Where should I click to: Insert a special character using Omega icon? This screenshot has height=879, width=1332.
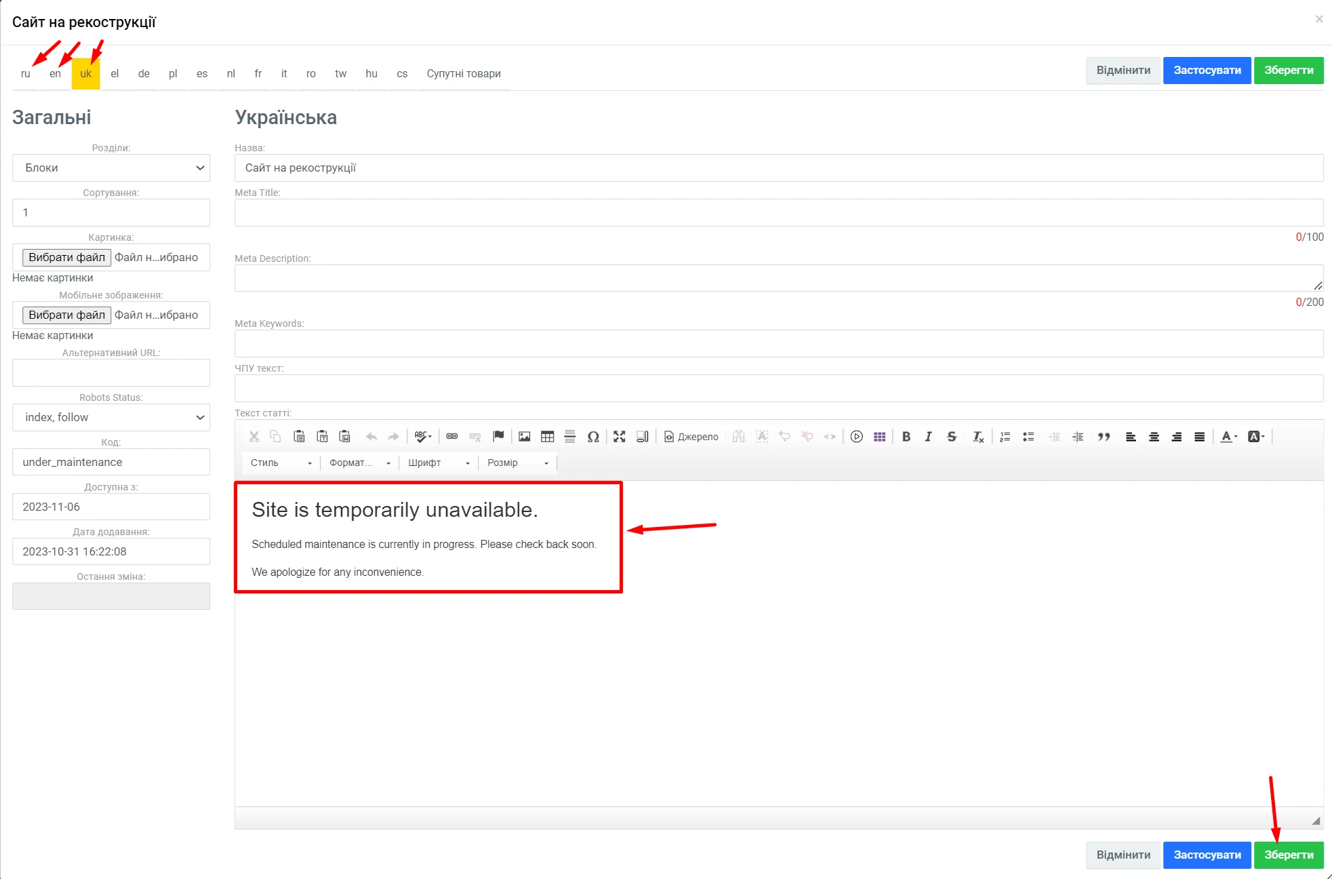592,437
